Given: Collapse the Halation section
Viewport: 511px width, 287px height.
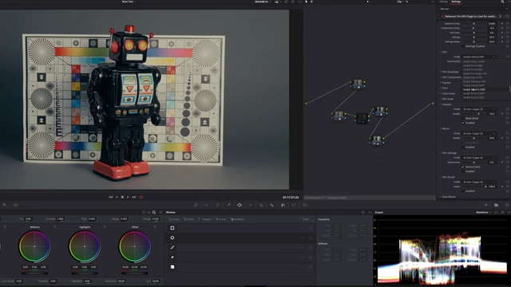Looking at the screenshot, I should click(x=446, y=104).
